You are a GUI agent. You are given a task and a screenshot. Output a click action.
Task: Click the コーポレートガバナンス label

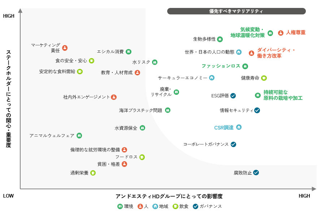point(206,144)
